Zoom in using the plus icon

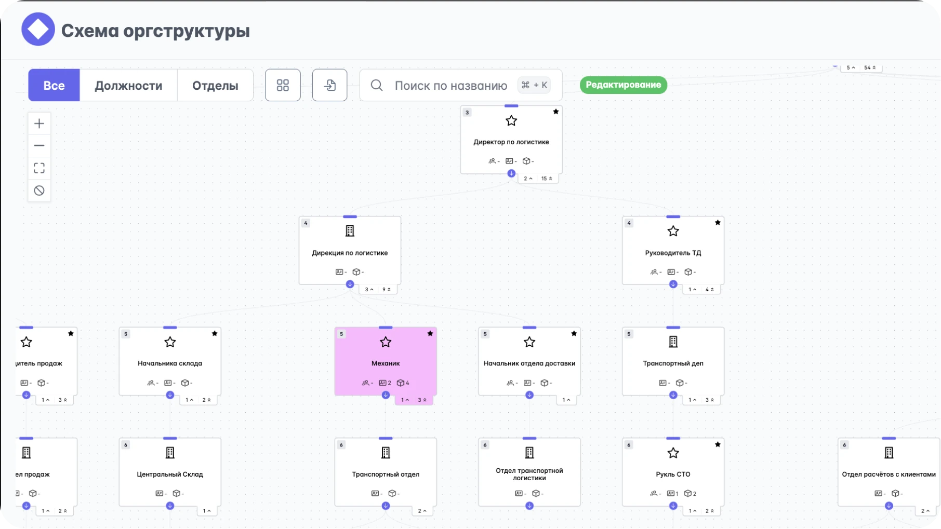tap(39, 123)
